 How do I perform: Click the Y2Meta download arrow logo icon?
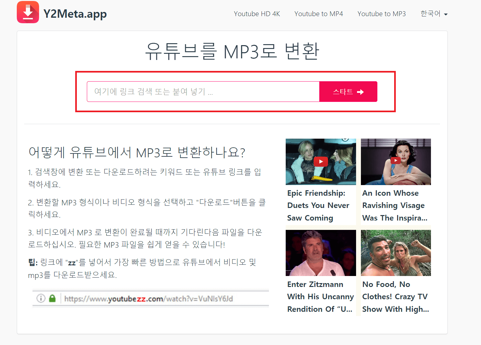pos(28,12)
